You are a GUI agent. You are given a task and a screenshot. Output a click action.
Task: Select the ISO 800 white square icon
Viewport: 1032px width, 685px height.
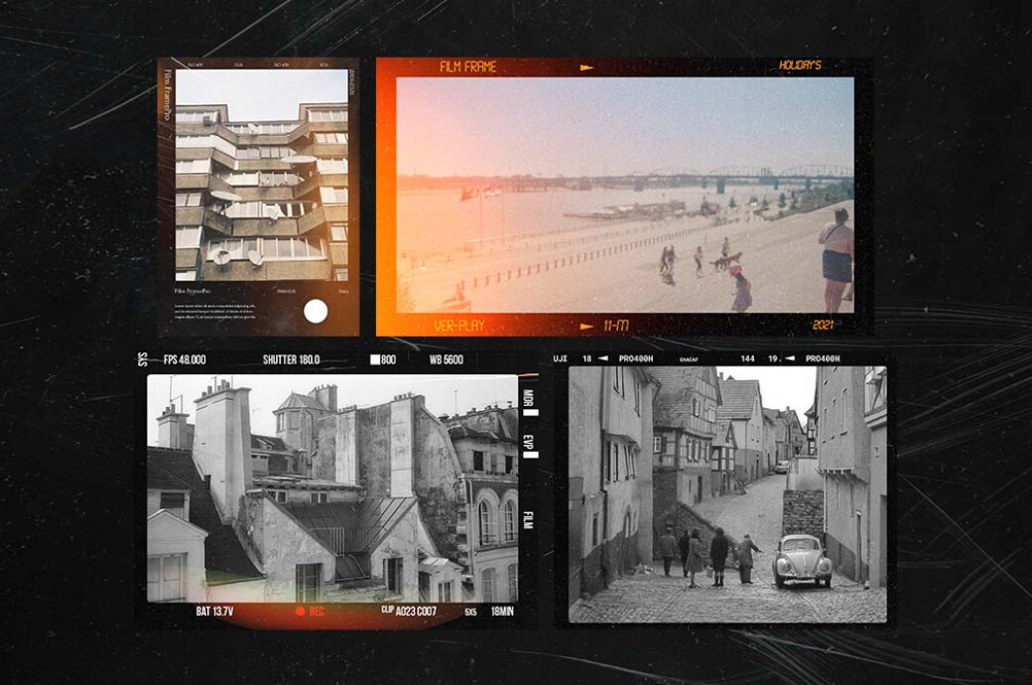pos(375,357)
